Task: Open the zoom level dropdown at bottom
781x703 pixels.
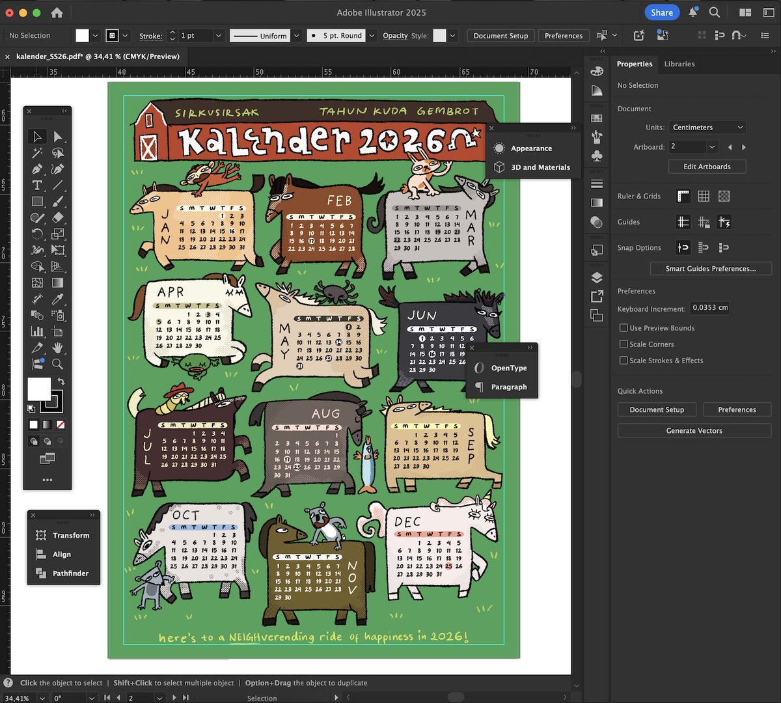Action: pos(42,698)
